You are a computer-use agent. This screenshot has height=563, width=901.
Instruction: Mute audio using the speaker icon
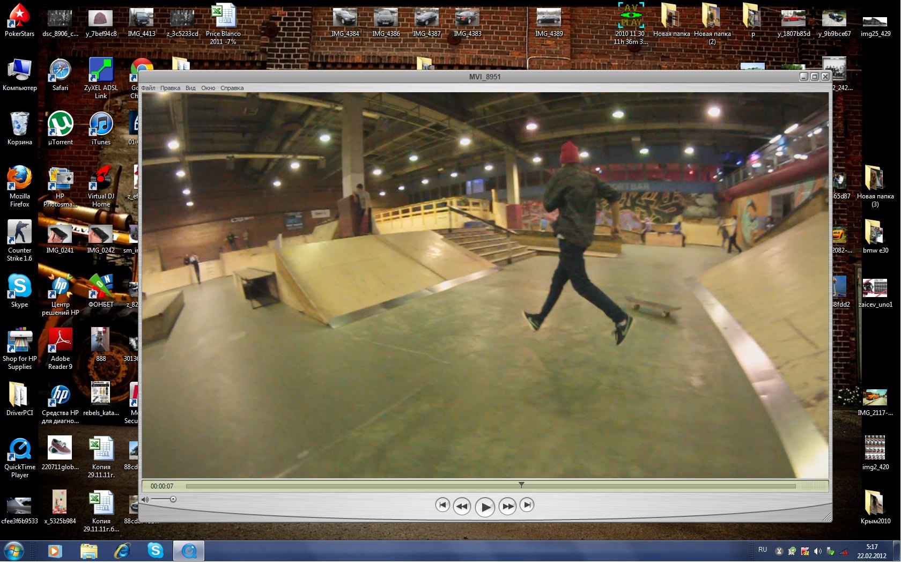(145, 500)
